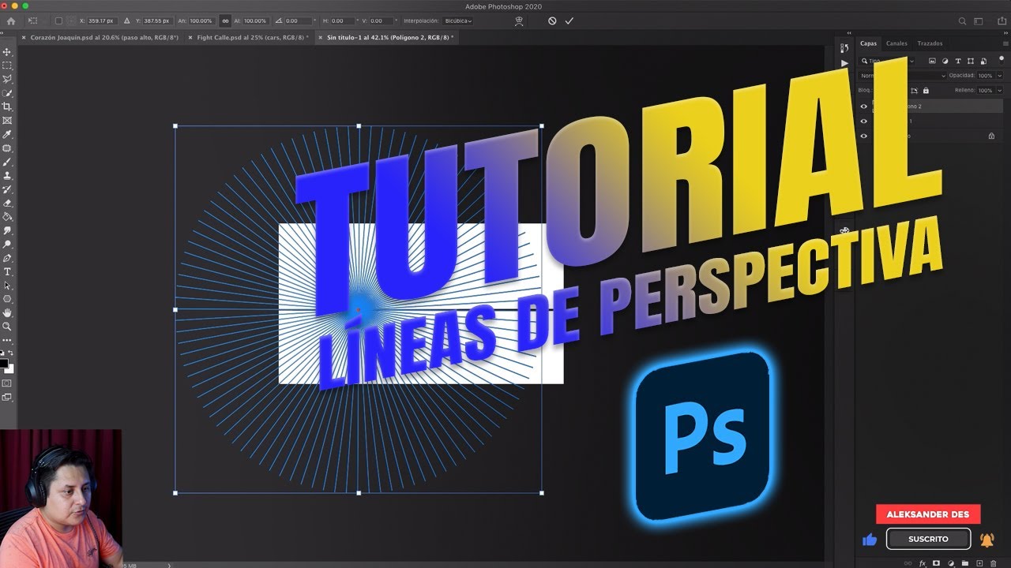
Task: Open the Edit Toolbar three-dots menu
Action: click(7, 340)
